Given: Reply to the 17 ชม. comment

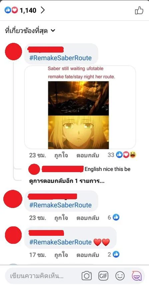Looking at the screenshot, I should point(88,255).
